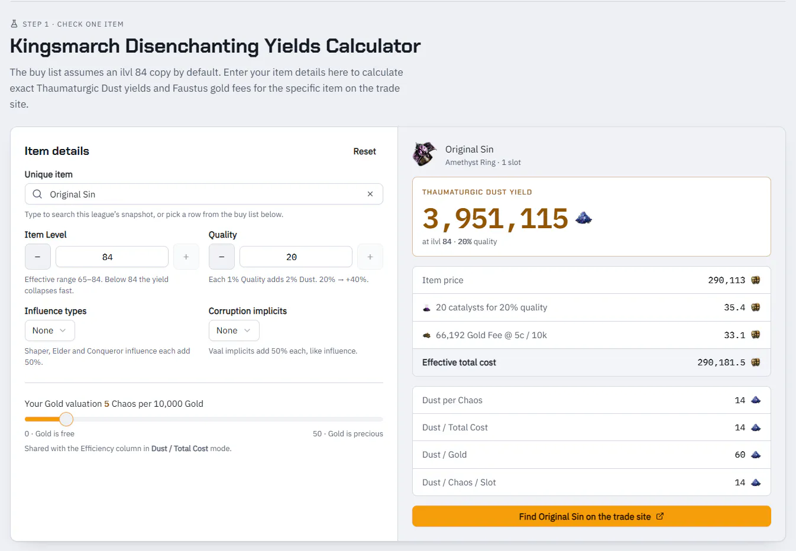
Task: Click the flask icon beside Step 1 label
Action: (x=14, y=24)
